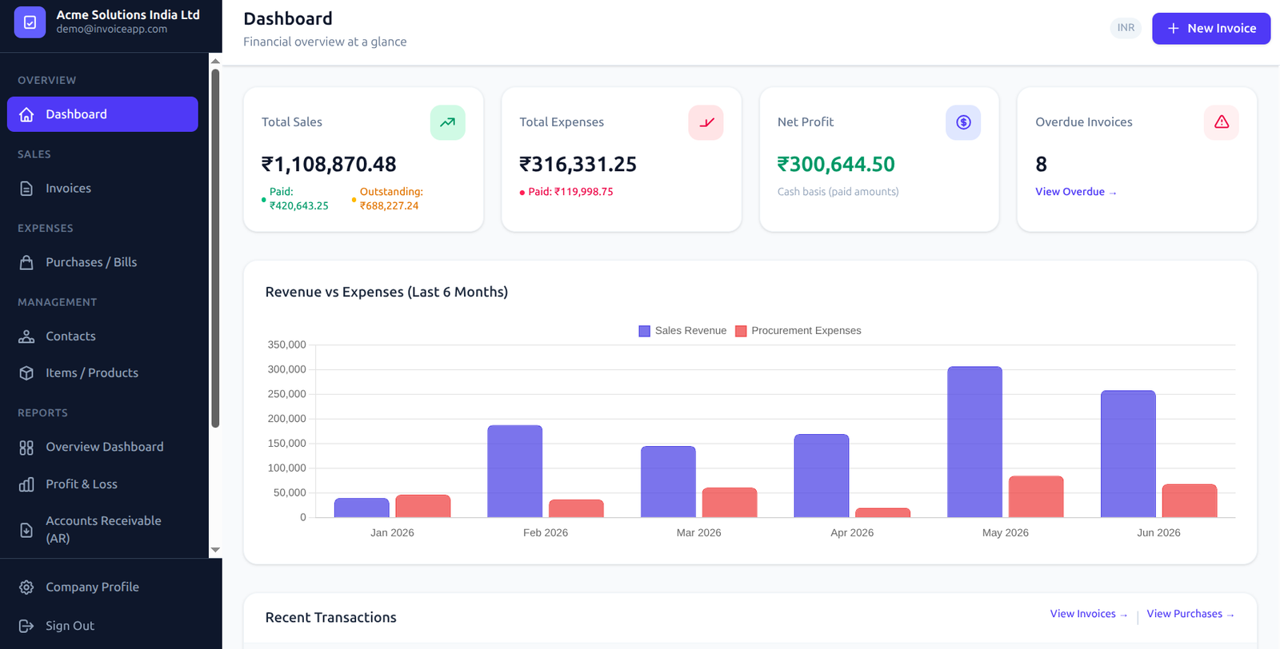The height and width of the screenshot is (649, 1280).
Task: Click the Cash basis (paid amounts) note
Action: tap(838, 192)
